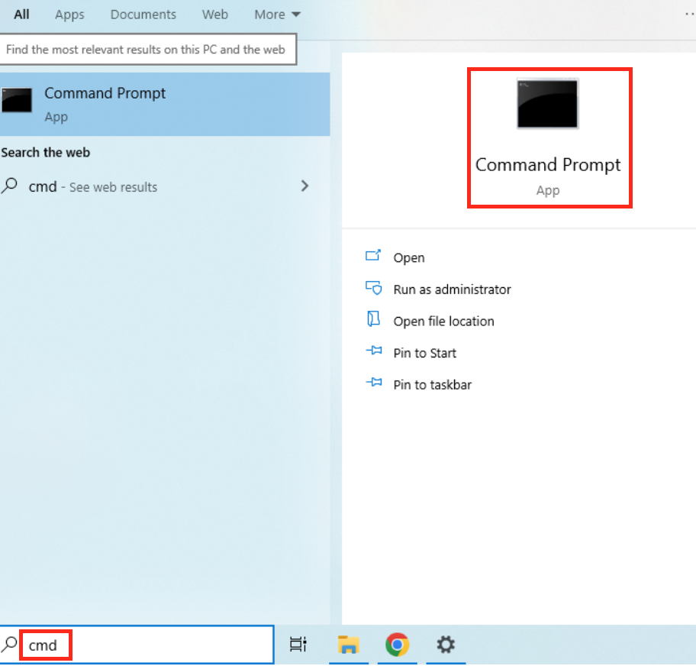Viewport: 696px width, 666px height.
Task: Switch to the All tab
Action: click(21, 15)
